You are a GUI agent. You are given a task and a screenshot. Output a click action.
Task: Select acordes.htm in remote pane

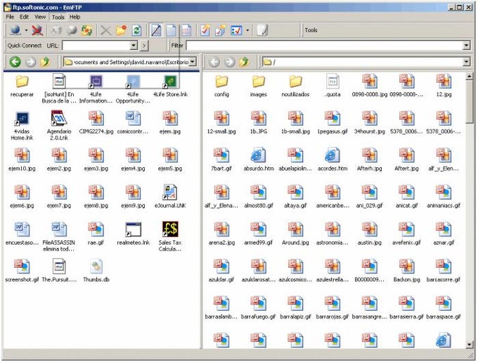tap(332, 160)
